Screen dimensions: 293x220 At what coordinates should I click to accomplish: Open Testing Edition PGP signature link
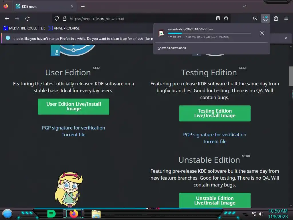point(215,135)
